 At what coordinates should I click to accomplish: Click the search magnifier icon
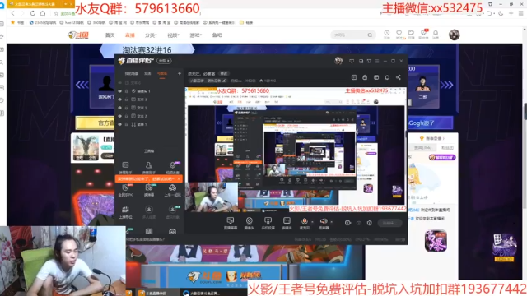[370, 35]
